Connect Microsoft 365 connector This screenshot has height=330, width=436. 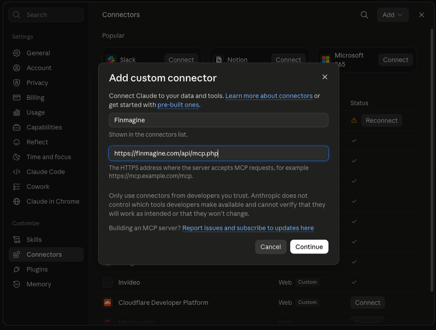tap(396, 60)
